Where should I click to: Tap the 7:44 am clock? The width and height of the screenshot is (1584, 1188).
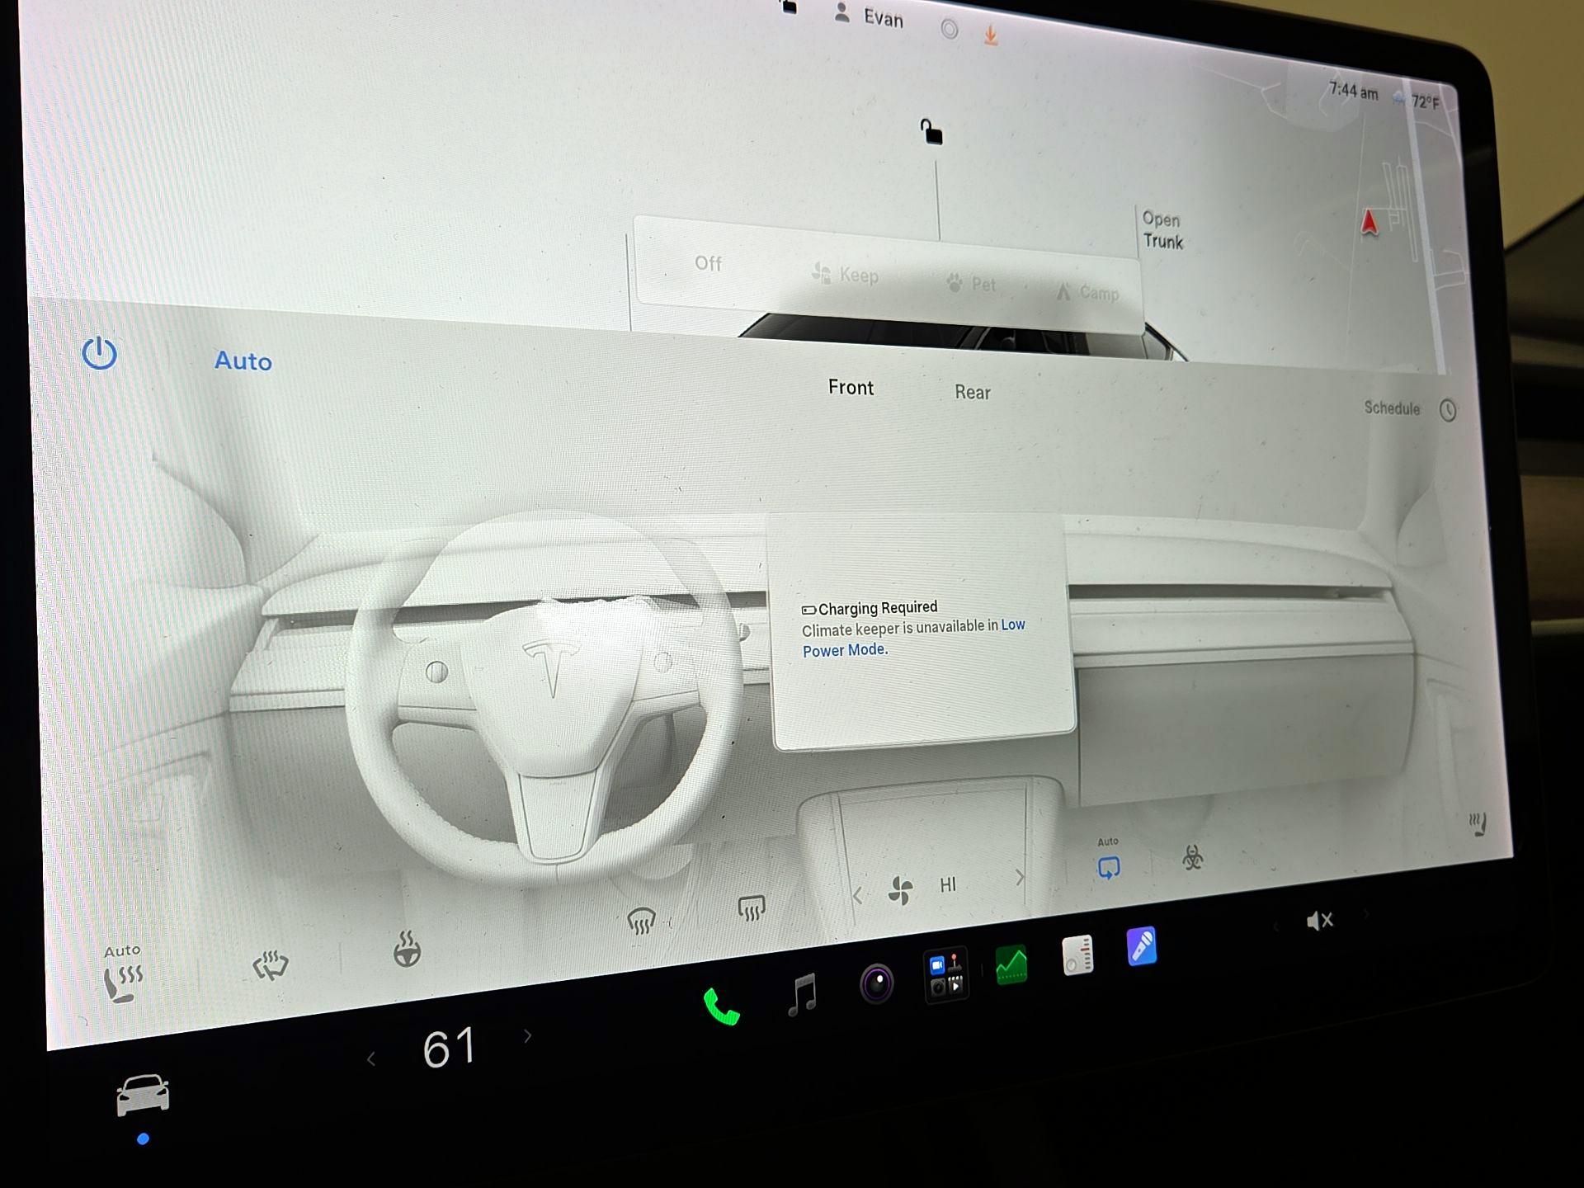click(1353, 92)
